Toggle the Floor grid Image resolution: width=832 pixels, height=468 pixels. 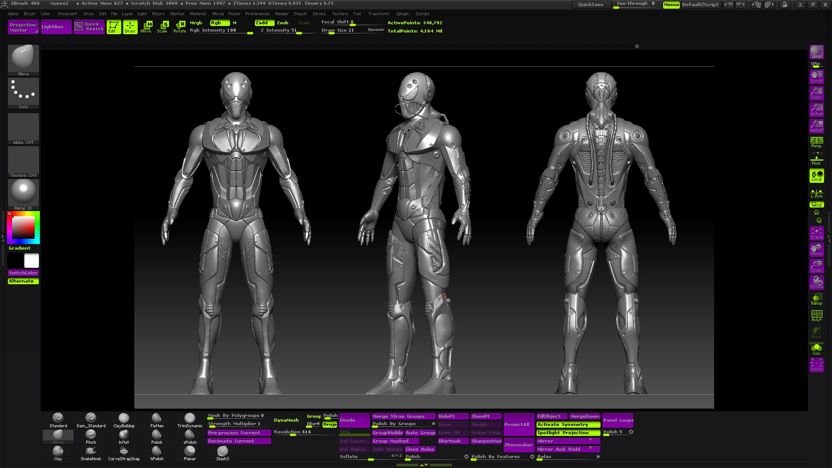tap(816, 159)
